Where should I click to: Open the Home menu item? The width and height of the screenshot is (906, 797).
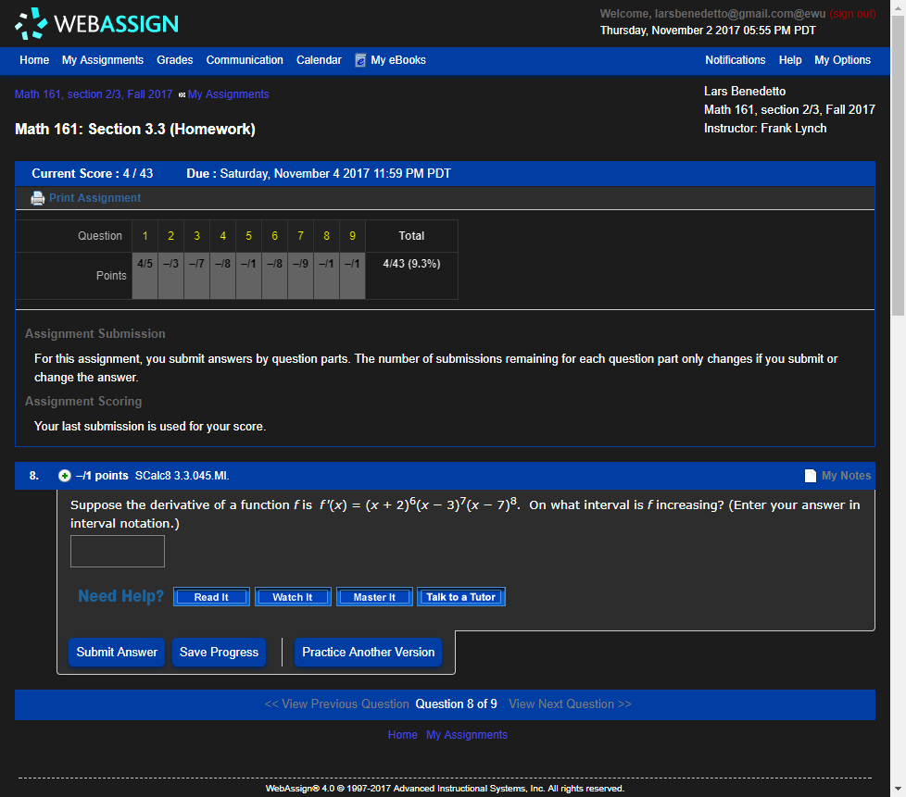click(33, 59)
